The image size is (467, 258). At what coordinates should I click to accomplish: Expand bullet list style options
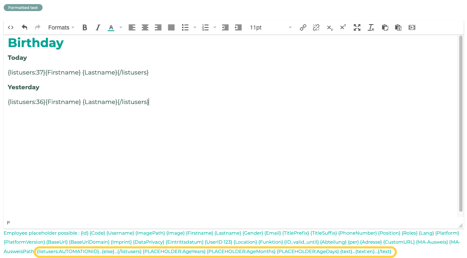(195, 27)
